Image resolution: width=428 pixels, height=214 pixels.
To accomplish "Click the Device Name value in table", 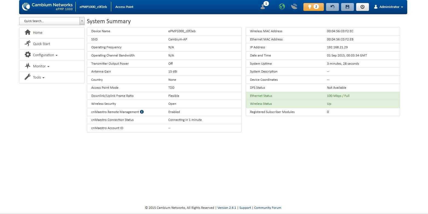I will 182,31.
